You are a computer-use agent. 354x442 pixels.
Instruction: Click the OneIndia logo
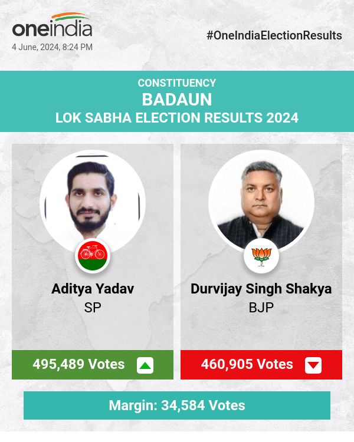[x=52, y=29]
